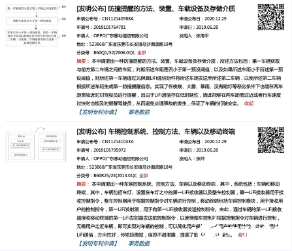Screen dimensions: 292x251
Task: Click applicant OPPO广东移动通信有限公司 in first record
Action: [121, 35]
